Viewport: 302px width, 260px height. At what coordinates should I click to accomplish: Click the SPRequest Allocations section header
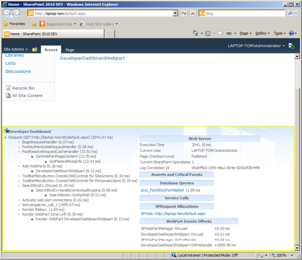[x=177, y=206]
